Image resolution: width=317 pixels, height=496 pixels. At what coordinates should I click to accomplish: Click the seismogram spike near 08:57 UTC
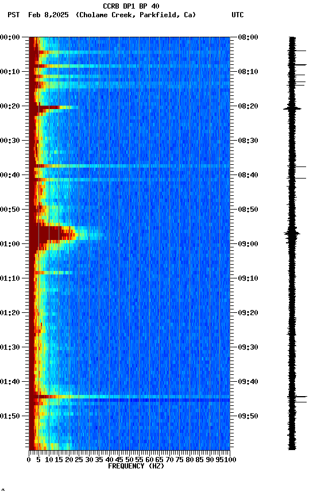click(292, 234)
